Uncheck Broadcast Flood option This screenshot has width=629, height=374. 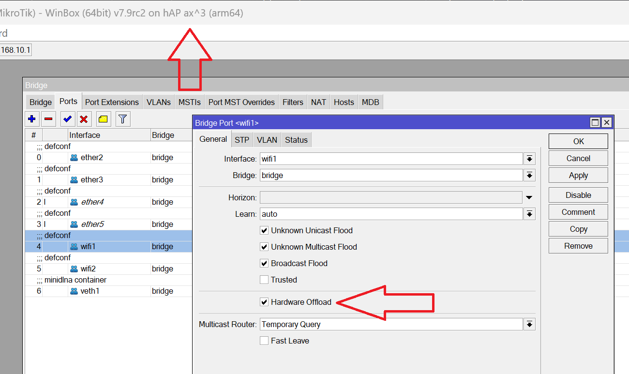click(x=264, y=263)
